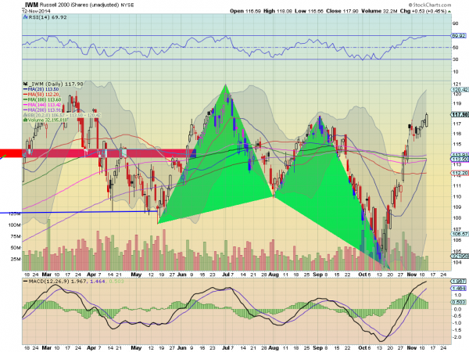469x352 pixels.
Task: Click the 1.464 signal tag on right axis
Action: point(459,288)
